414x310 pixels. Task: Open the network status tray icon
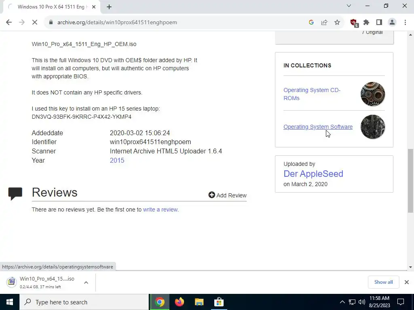(x=352, y=302)
